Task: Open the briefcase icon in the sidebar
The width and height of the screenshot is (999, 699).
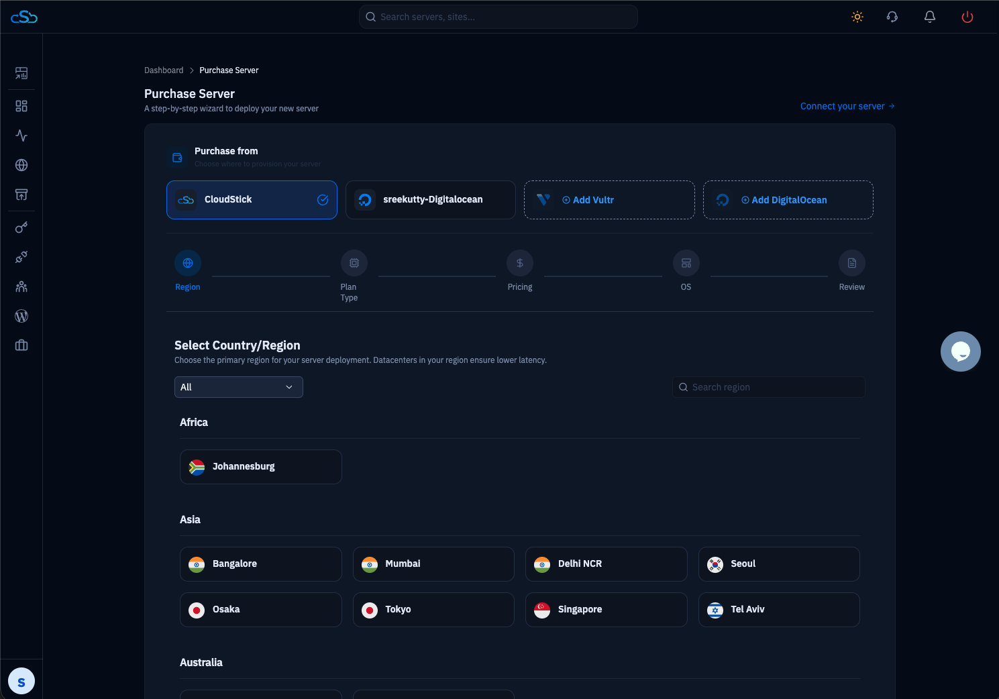Action: (21, 345)
